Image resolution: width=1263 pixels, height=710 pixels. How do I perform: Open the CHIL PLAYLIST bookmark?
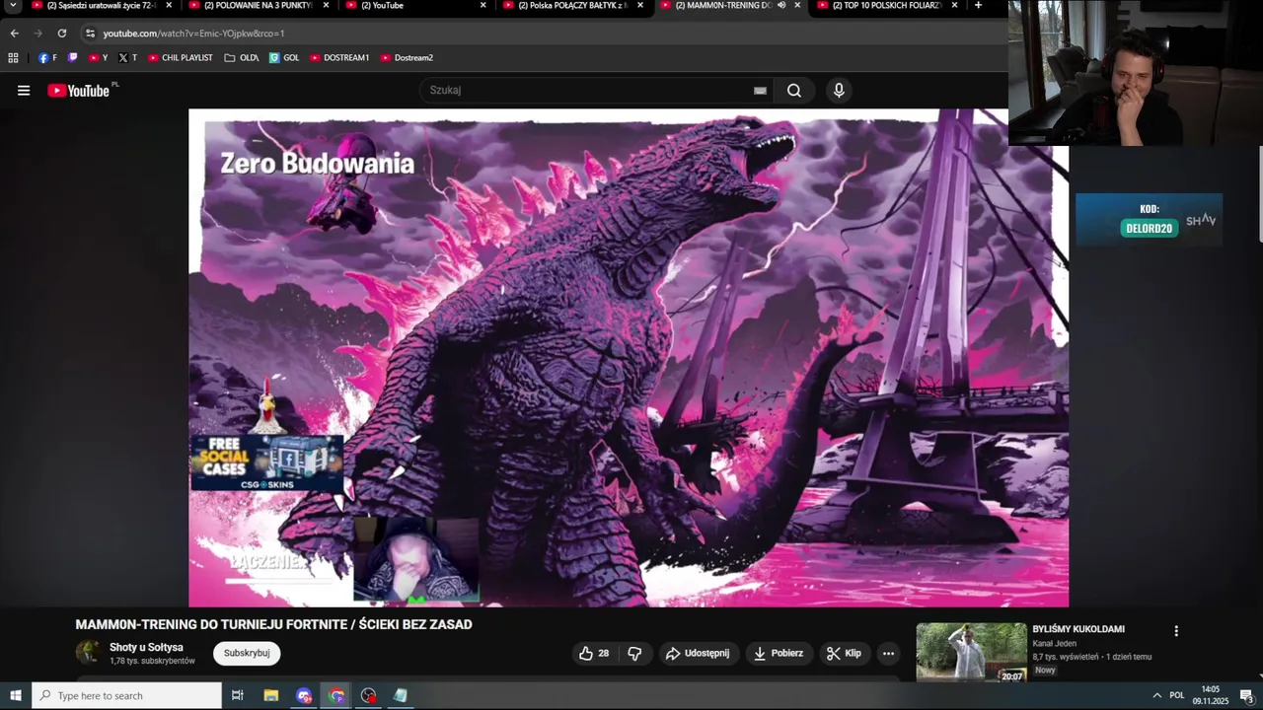(x=181, y=58)
